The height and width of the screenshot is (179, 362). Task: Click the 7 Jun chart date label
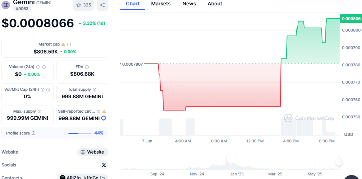pos(147,141)
